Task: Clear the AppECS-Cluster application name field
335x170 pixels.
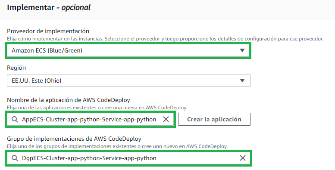Action: point(166,119)
